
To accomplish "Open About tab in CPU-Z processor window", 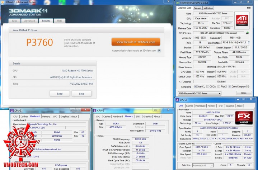I will coord(240,106).
